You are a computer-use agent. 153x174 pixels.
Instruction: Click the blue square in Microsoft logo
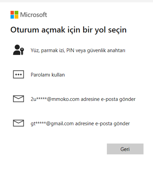coord(12,17)
